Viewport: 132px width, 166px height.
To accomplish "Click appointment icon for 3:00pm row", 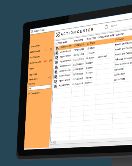I will tap(56, 72).
